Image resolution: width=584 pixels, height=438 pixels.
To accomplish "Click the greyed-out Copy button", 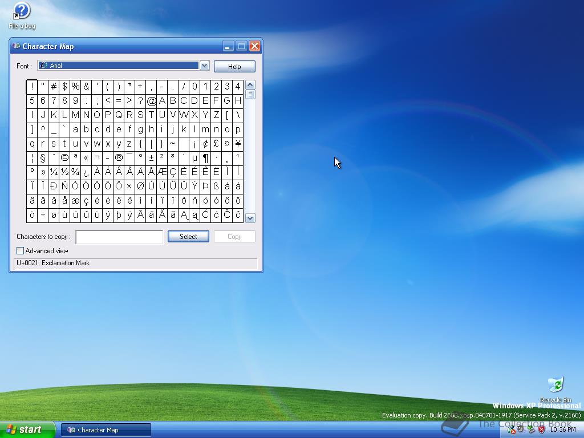I will click(234, 237).
